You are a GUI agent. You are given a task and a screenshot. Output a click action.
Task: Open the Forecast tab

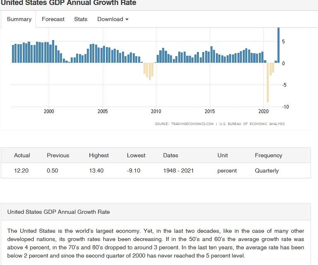click(53, 19)
